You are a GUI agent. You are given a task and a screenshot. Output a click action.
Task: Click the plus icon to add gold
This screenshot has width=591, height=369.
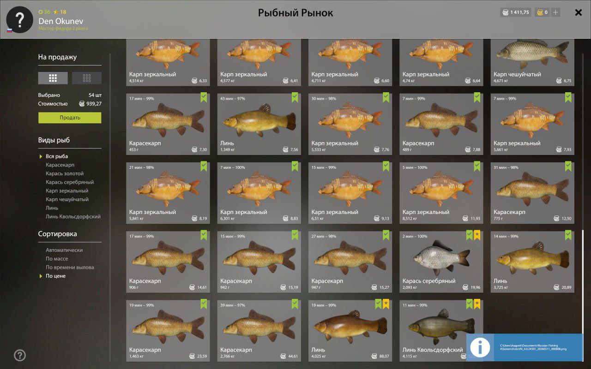point(555,12)
